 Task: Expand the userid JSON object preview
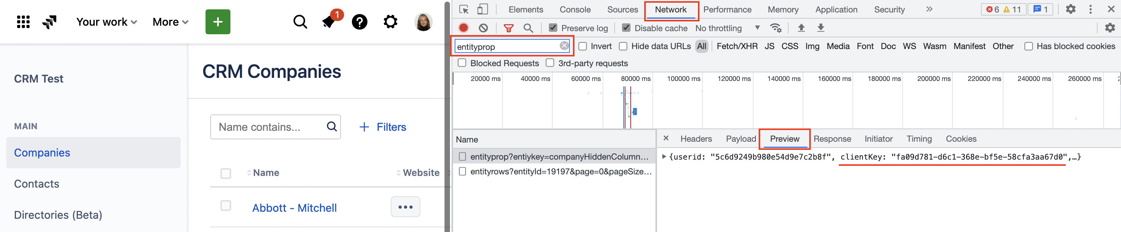coord(664,157)
